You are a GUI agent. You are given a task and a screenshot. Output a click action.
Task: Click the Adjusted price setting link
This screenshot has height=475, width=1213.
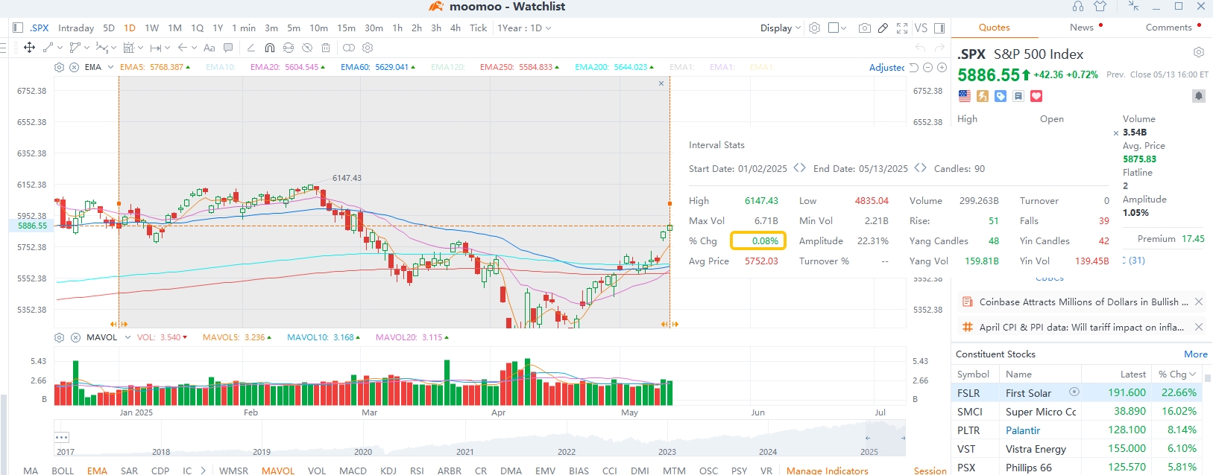pyautogui.click(x=887, y=68)
